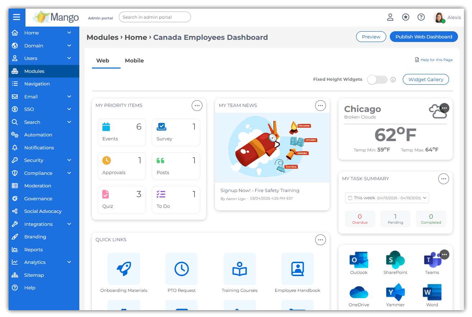Screen dimensions: 472x317
Task: Toggle the hamburger menu collapse
Action: pyautogui.click(x=17, y=17)
